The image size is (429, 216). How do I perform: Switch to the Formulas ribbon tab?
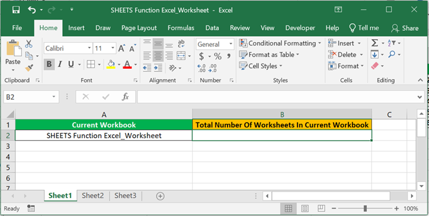click(x=181, y=28)
